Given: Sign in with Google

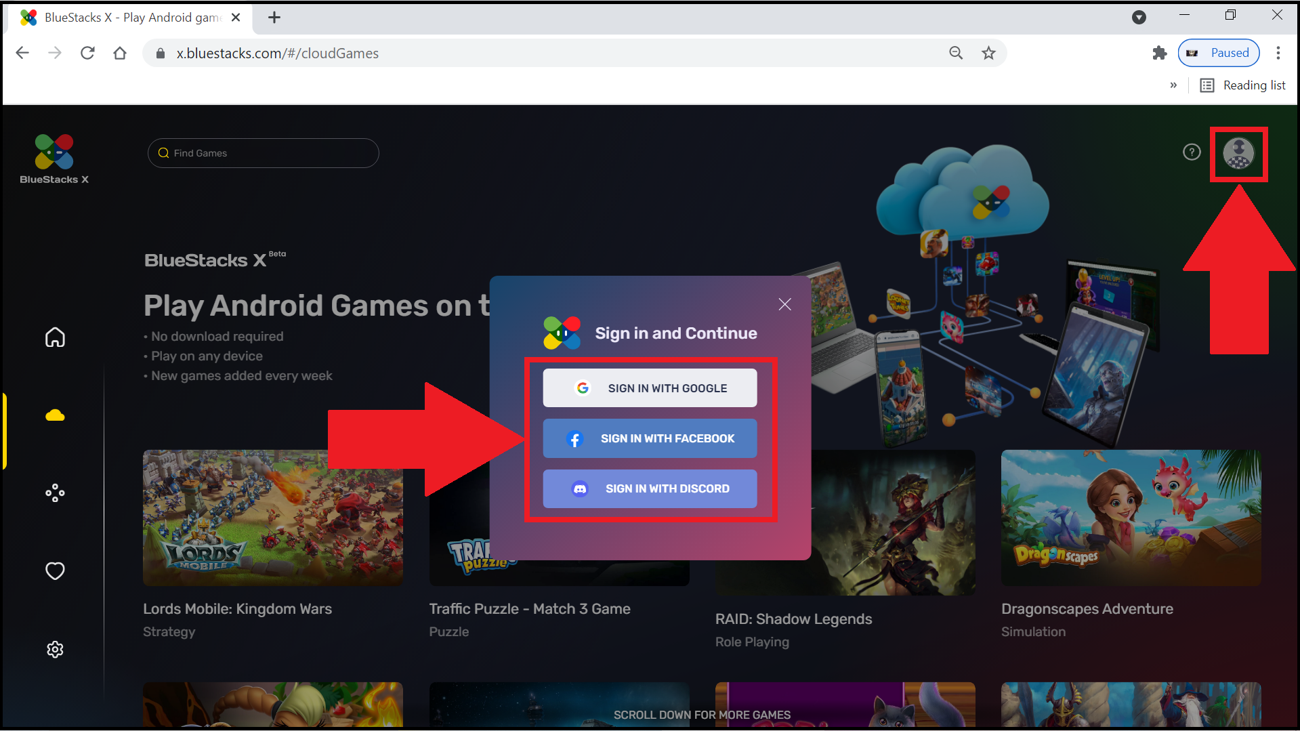Looking at the screenshot, I should [650, 388].
